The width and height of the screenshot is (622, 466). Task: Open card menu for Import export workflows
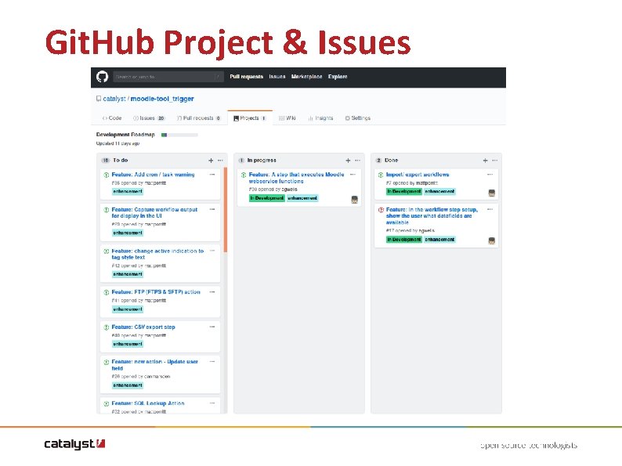coord(490,175)
